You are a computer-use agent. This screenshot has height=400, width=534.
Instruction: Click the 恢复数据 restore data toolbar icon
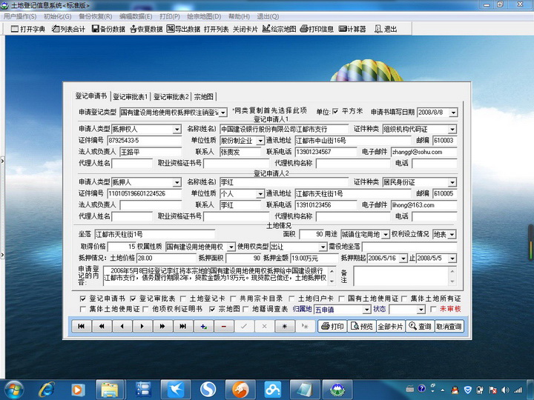pos(146,29)
